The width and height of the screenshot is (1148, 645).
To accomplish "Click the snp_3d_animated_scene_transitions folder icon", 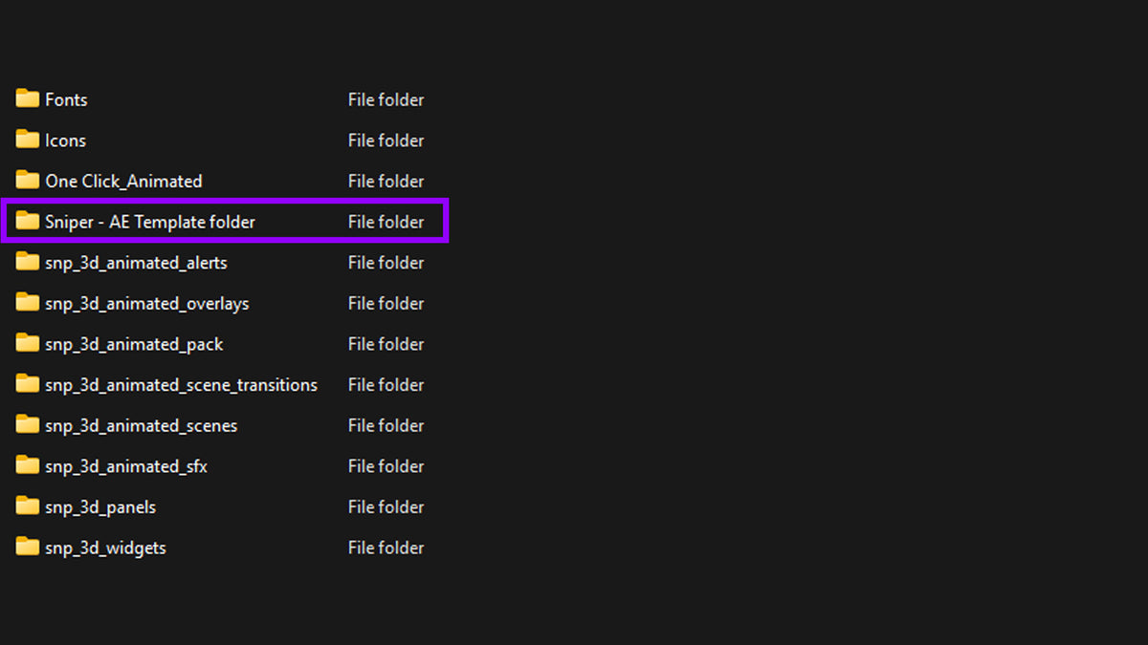I will pyautogui.click(x=28, y=384).
